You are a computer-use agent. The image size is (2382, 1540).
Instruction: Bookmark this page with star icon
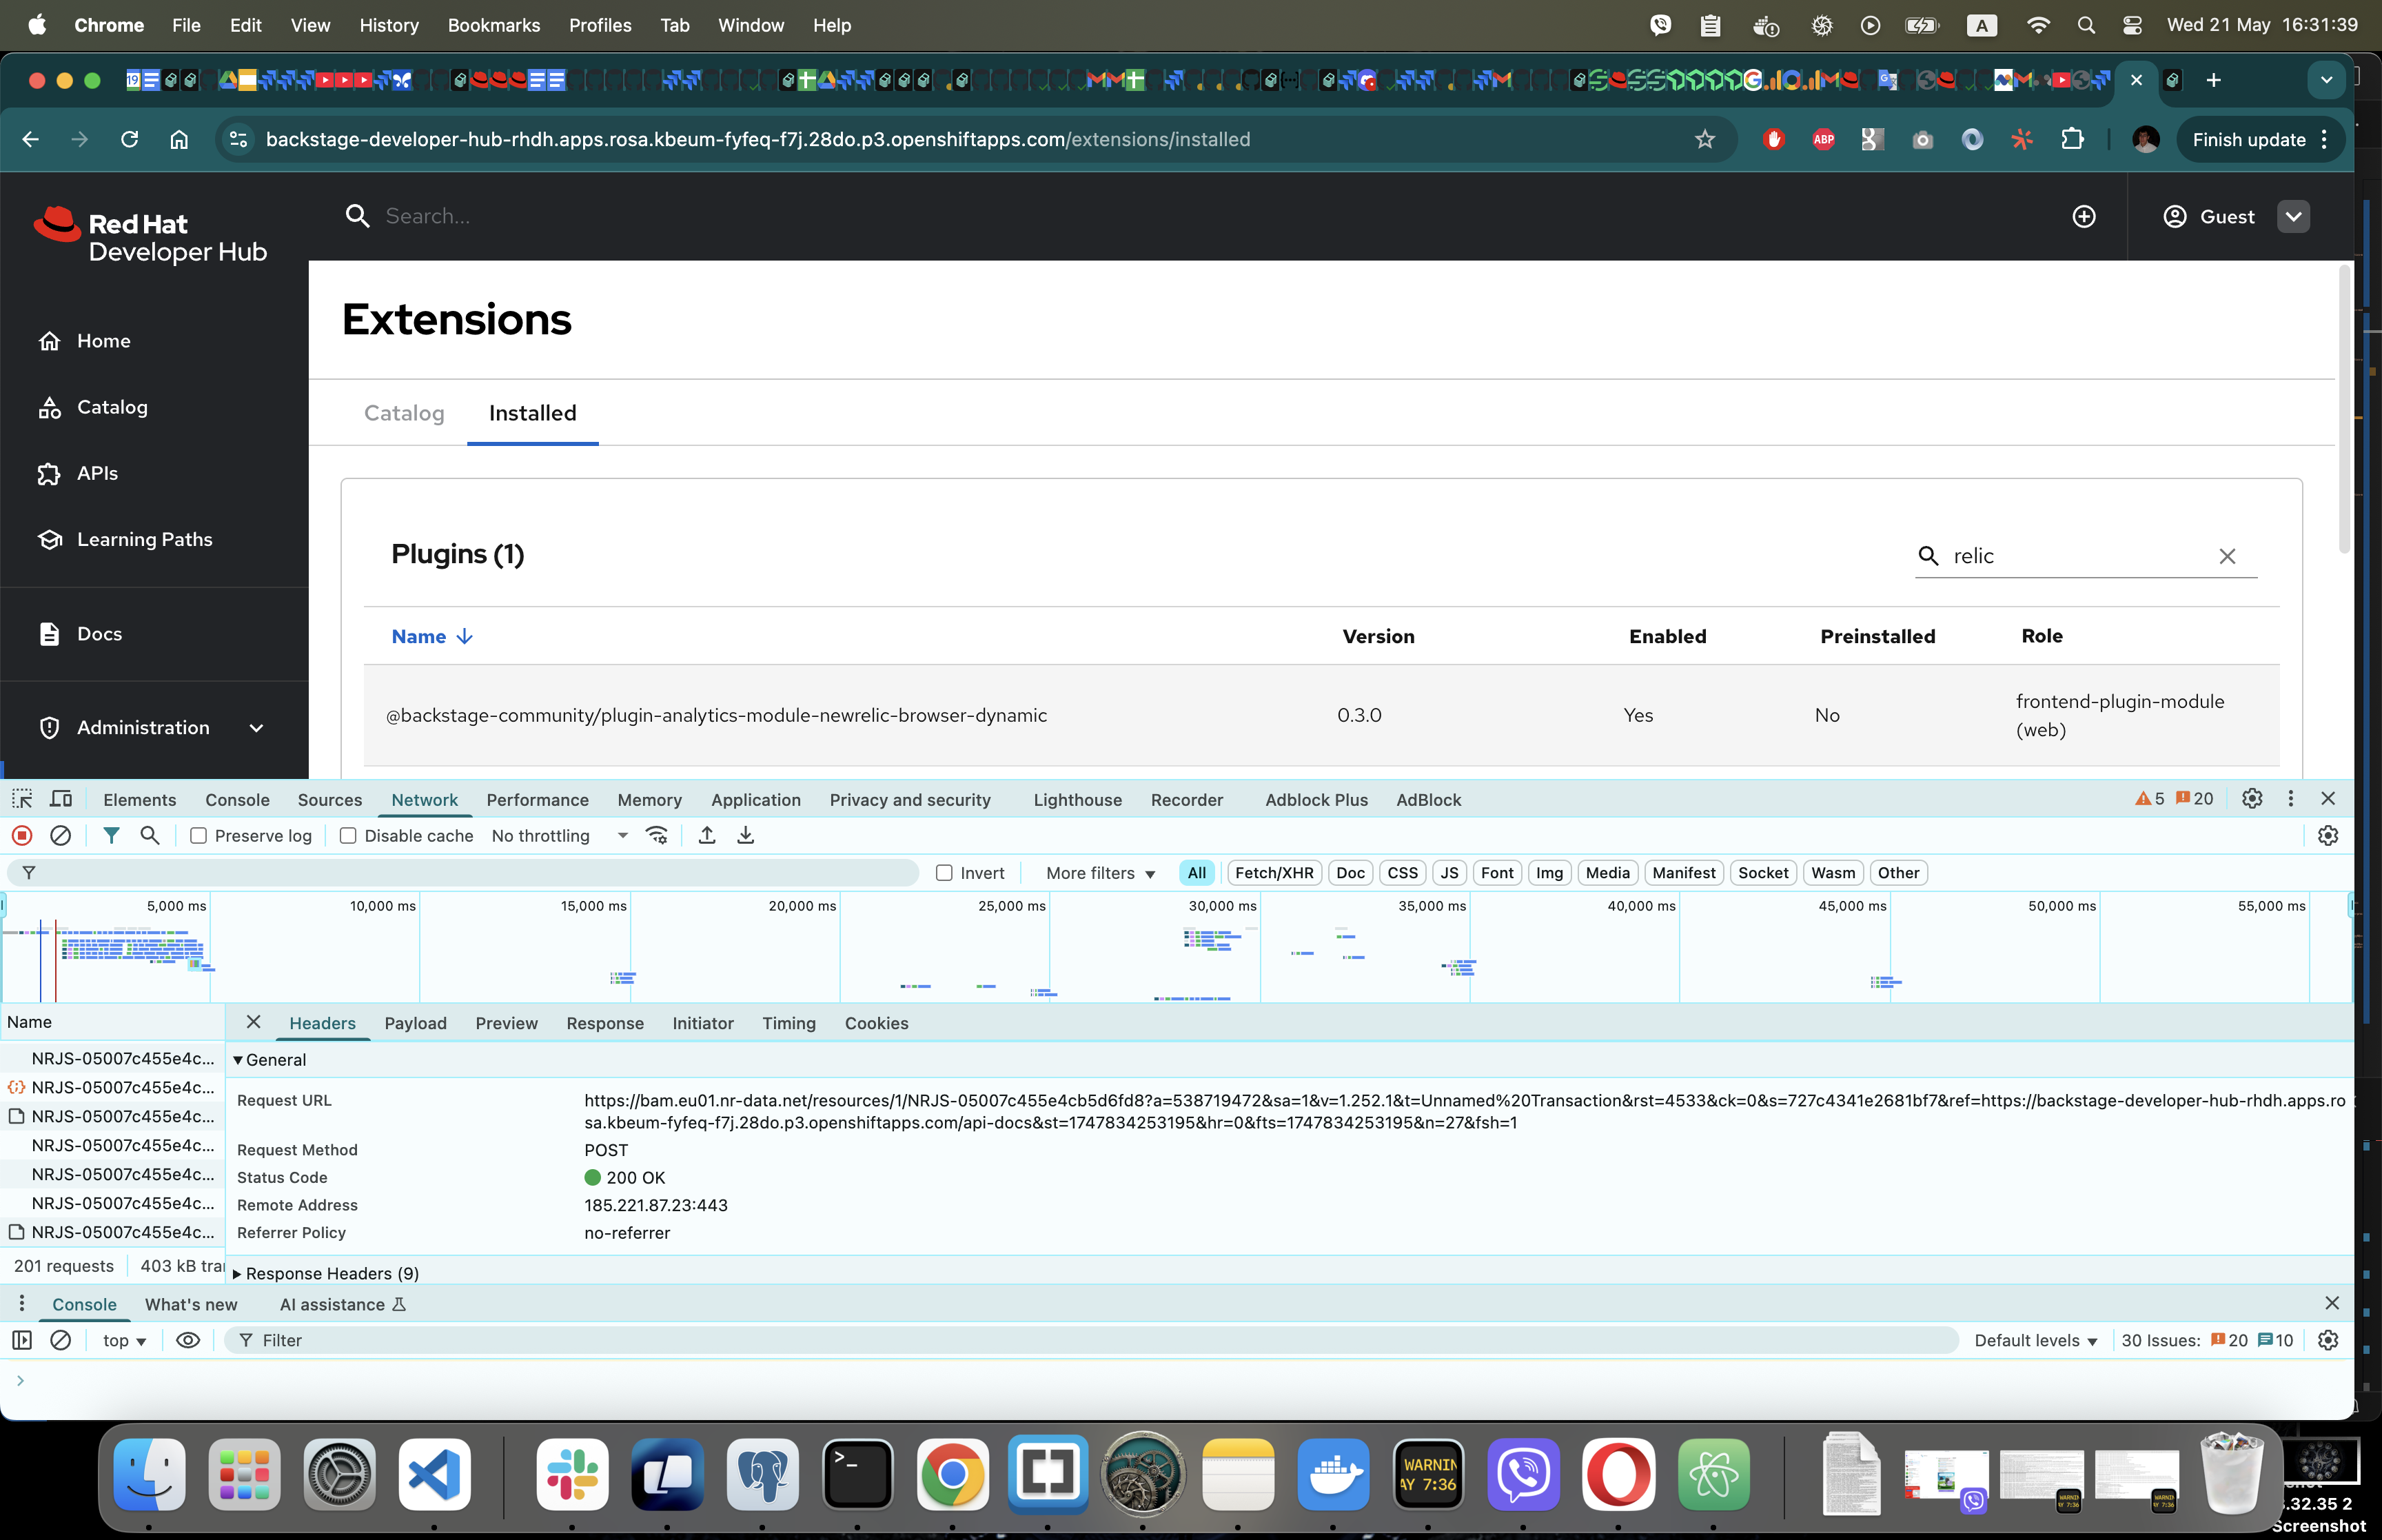1704,139
